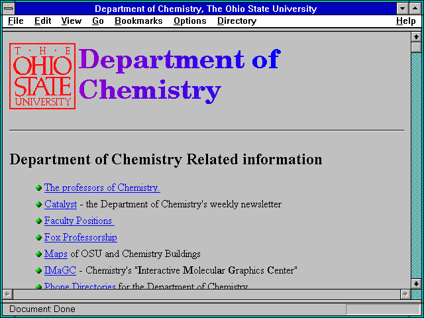Minimize the window with the title bar down arrow
The image size is (424, 318).
(x=402, y=9)
